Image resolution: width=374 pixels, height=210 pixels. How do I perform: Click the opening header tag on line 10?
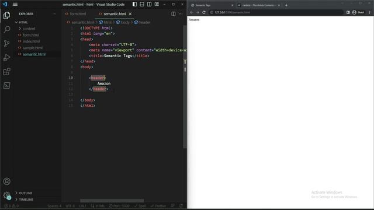click(x=98, y=78)
